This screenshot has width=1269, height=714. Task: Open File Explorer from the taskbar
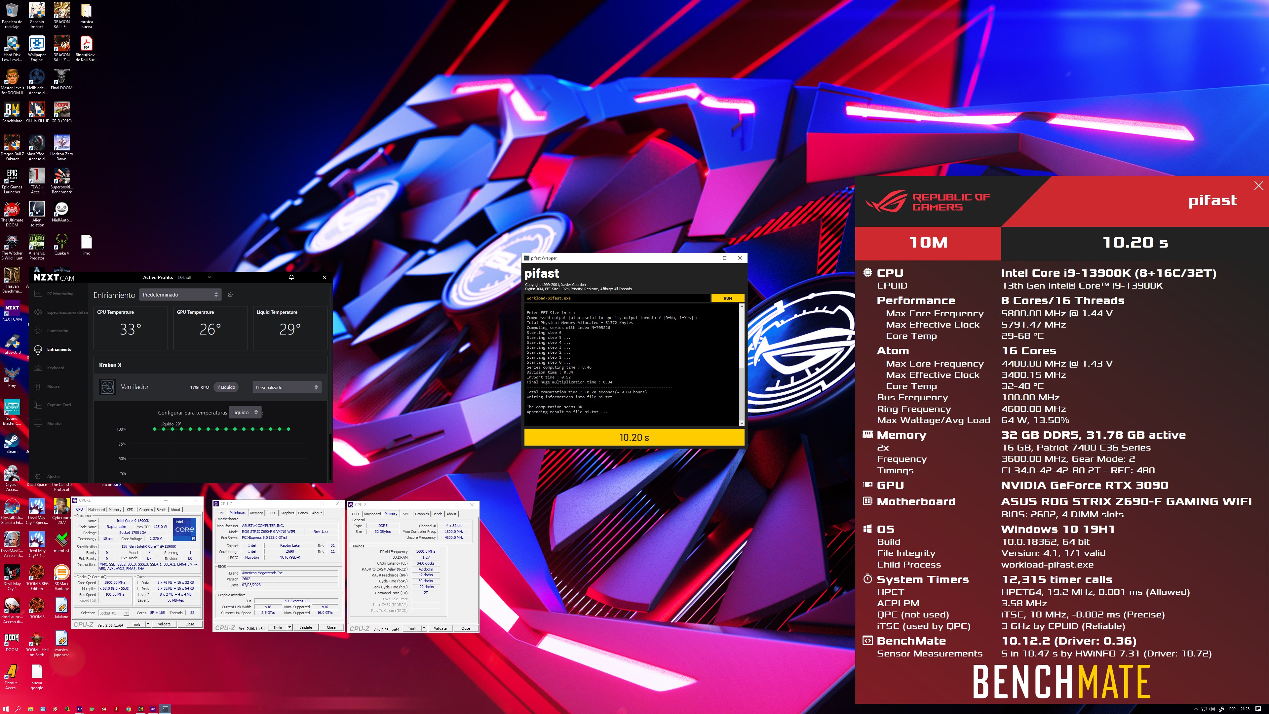point(30,709)
